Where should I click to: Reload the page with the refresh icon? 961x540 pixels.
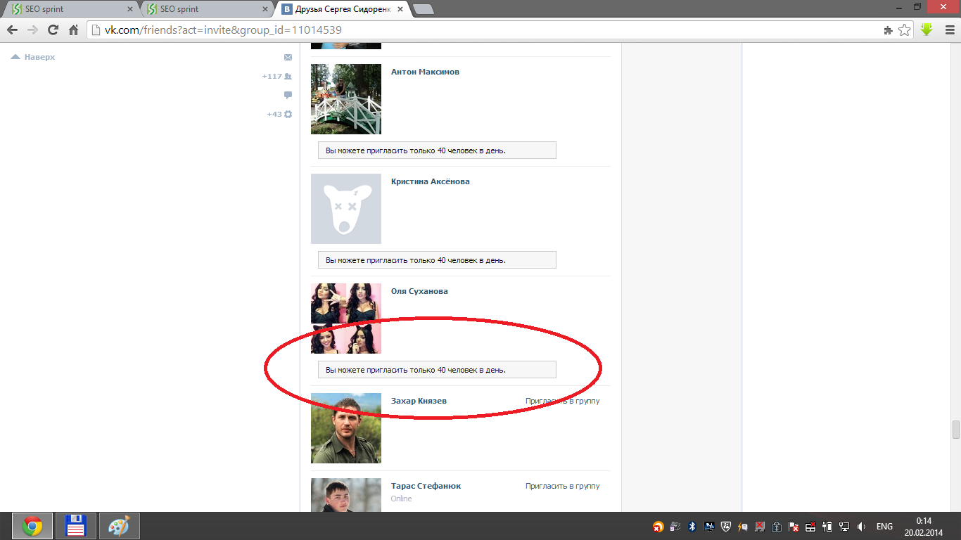(x=53, y=30)
